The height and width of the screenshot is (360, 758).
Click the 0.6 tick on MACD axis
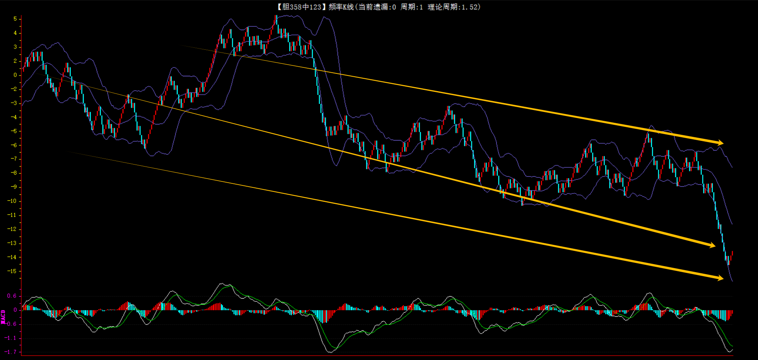(12, 296)
